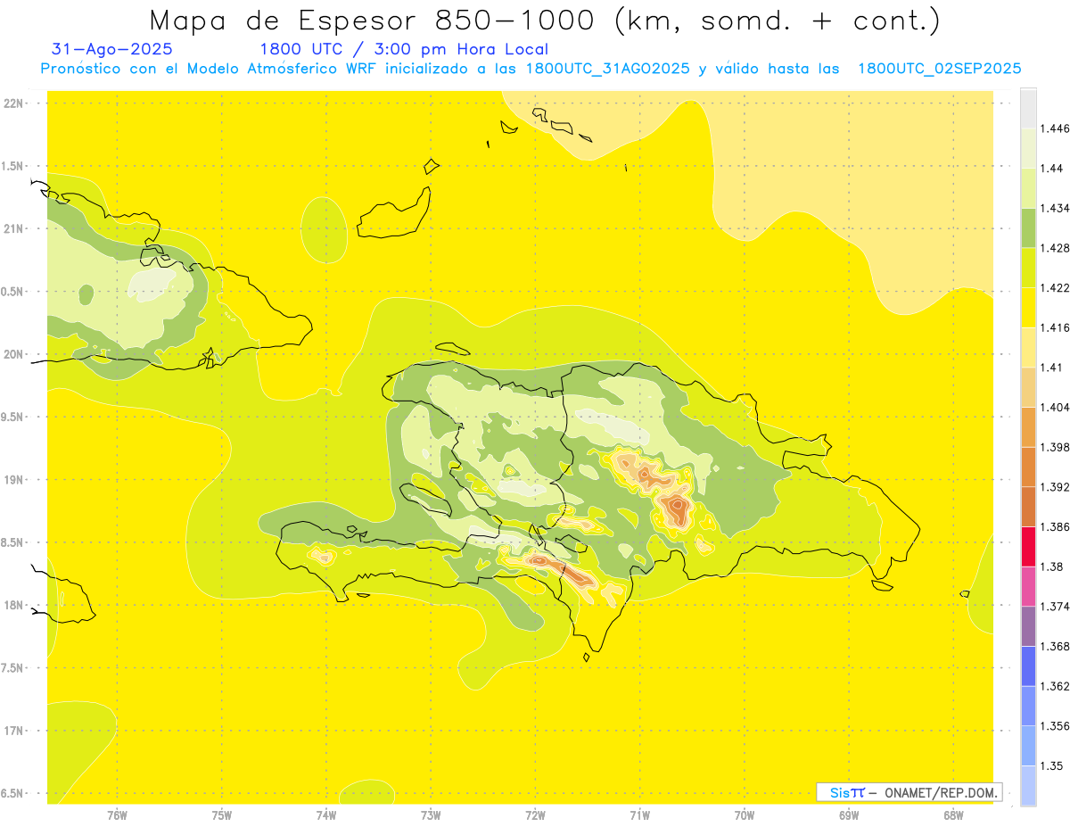
Task: Click the '70W' longitude label
Action: (x=745, y=815)
